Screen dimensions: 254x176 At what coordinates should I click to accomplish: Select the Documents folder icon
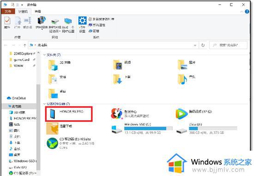coord(53,79)
